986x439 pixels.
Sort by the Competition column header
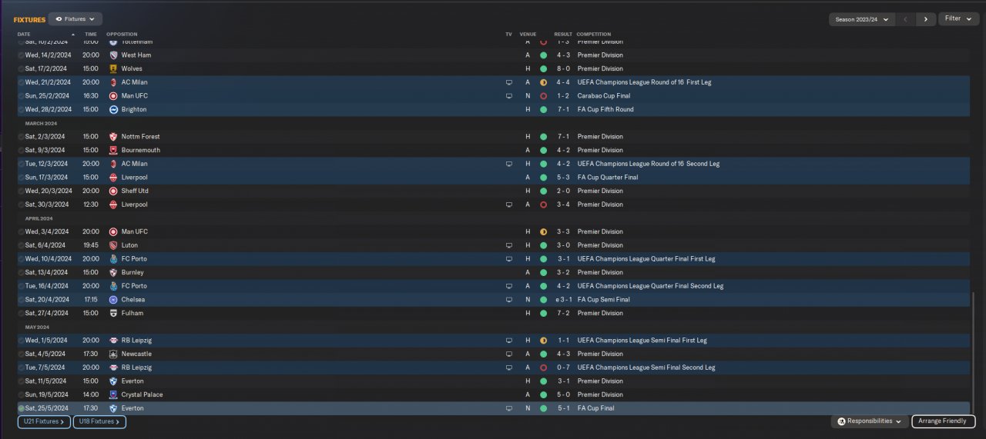[x=593, y=35]
